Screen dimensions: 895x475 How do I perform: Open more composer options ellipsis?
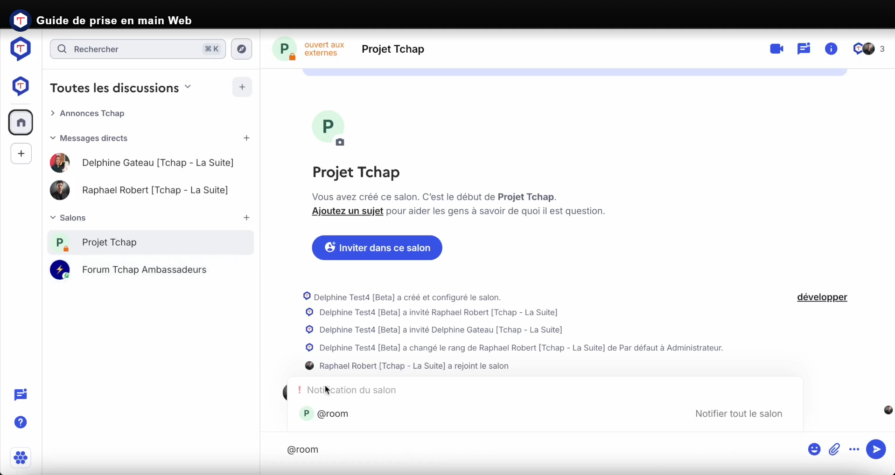pyautogui.click(x=854, y=449)
